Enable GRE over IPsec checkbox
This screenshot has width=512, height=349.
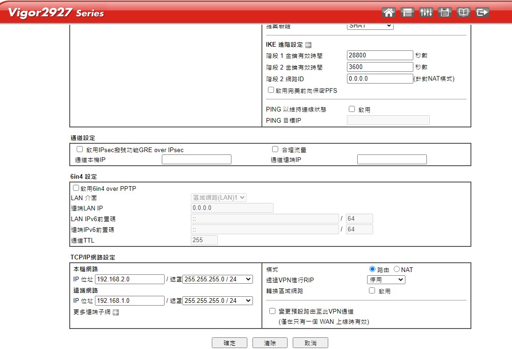(79, 149)
